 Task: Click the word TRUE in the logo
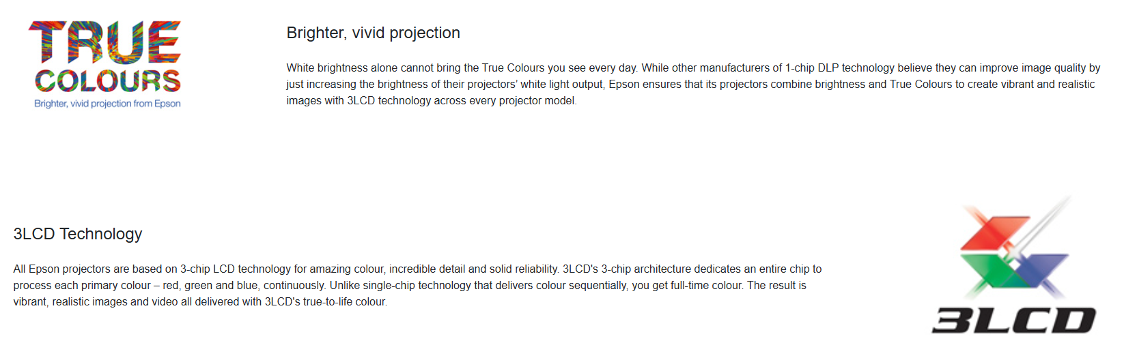[x=105, y=42]
